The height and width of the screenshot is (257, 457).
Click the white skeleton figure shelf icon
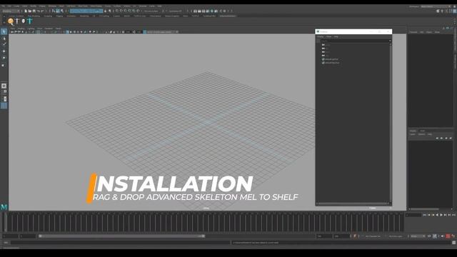pos(17,21)
